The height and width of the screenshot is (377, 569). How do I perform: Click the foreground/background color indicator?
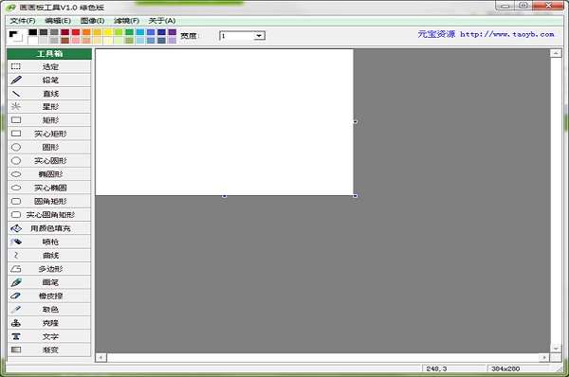click(x=15, y=36)
